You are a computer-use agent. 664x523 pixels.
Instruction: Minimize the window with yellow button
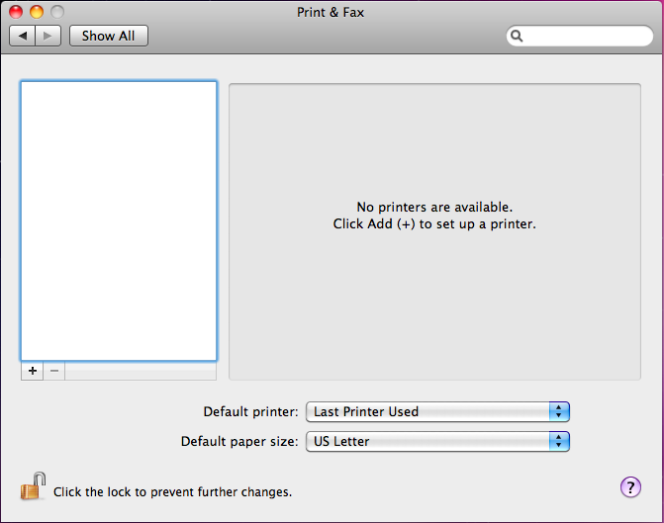click(x=37, y=12)
